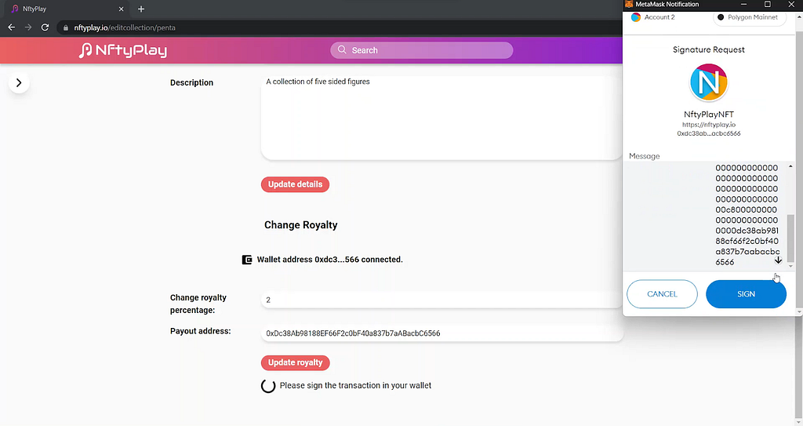Click the Change Royalty heading
803x426 pixels.
pyautogui.click(x=300, y=225)
